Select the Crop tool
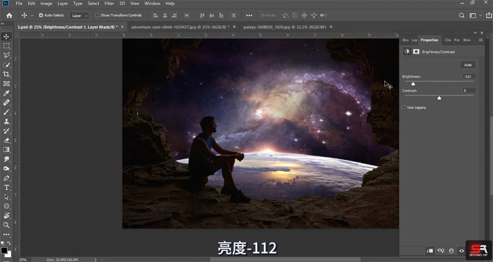493x262 pixels. pos(6,74)
